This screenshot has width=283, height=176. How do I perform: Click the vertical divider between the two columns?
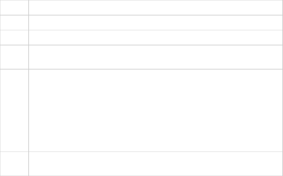(x=28, y=97)
